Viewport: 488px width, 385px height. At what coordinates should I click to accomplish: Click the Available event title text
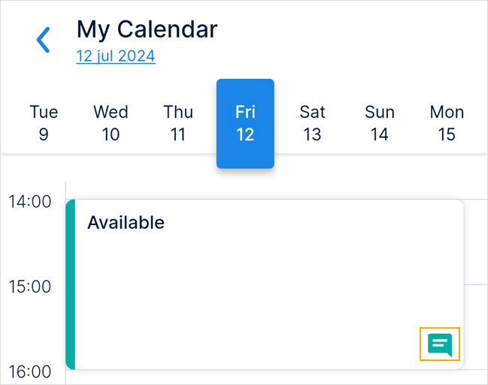[126, 222]
